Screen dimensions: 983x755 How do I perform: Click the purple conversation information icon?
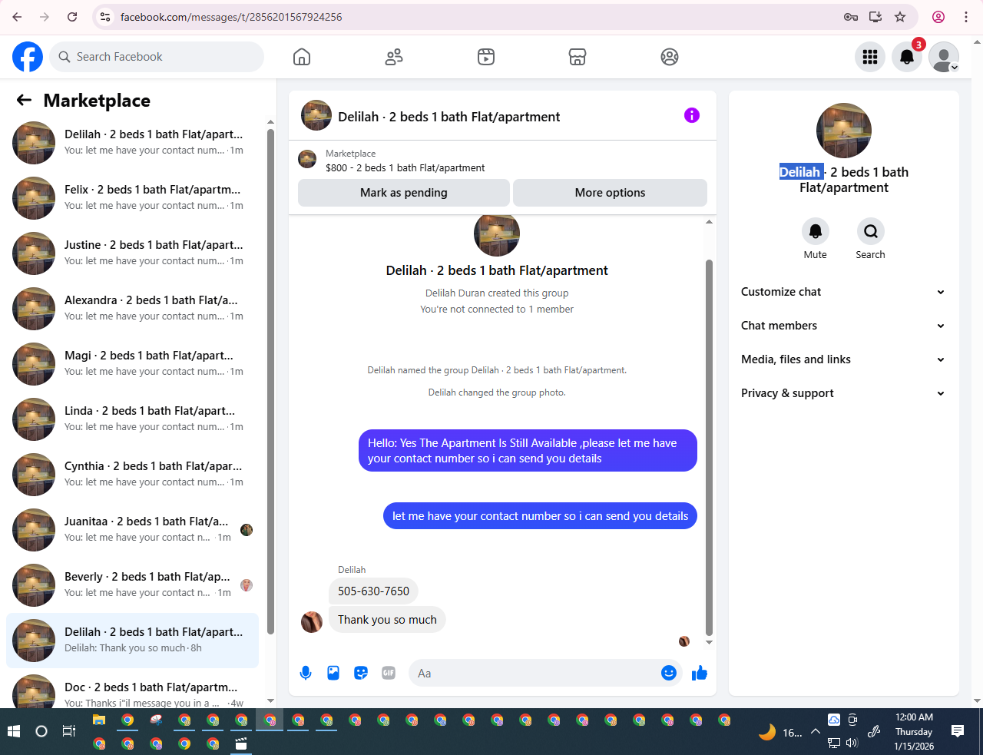pyautogui.click(x=692, y=115)
